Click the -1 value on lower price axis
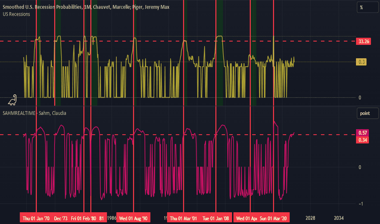This screenshot has height=224, width=380. [361, 204]
